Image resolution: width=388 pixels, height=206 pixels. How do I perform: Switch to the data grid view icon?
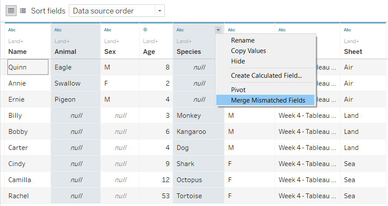(x=11, y=11)
